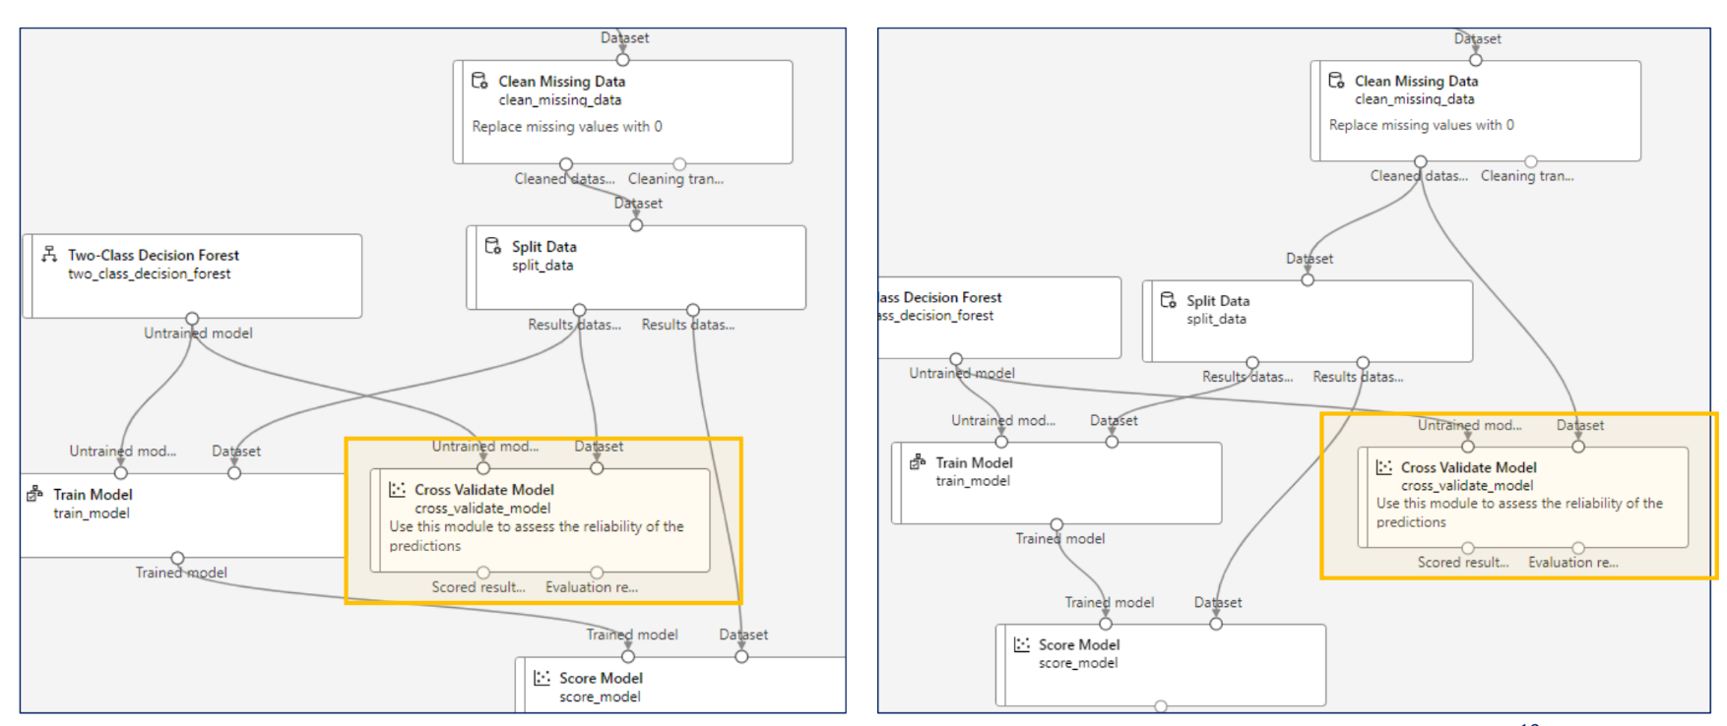Click the Cross Validate Model icon in right pipeline

pyautogui.click(x=1383, y=467)
